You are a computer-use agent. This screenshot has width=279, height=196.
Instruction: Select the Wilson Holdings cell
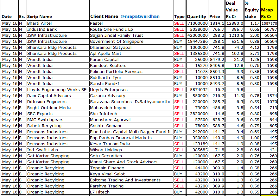[x=131, y=150]
